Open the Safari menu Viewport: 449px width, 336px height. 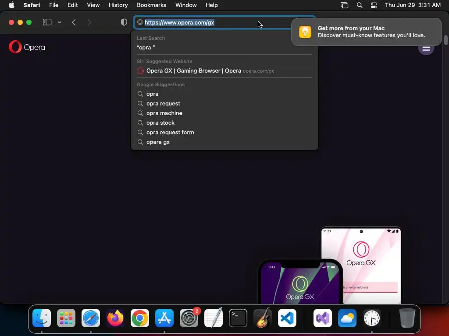click(x=32, y=5)
